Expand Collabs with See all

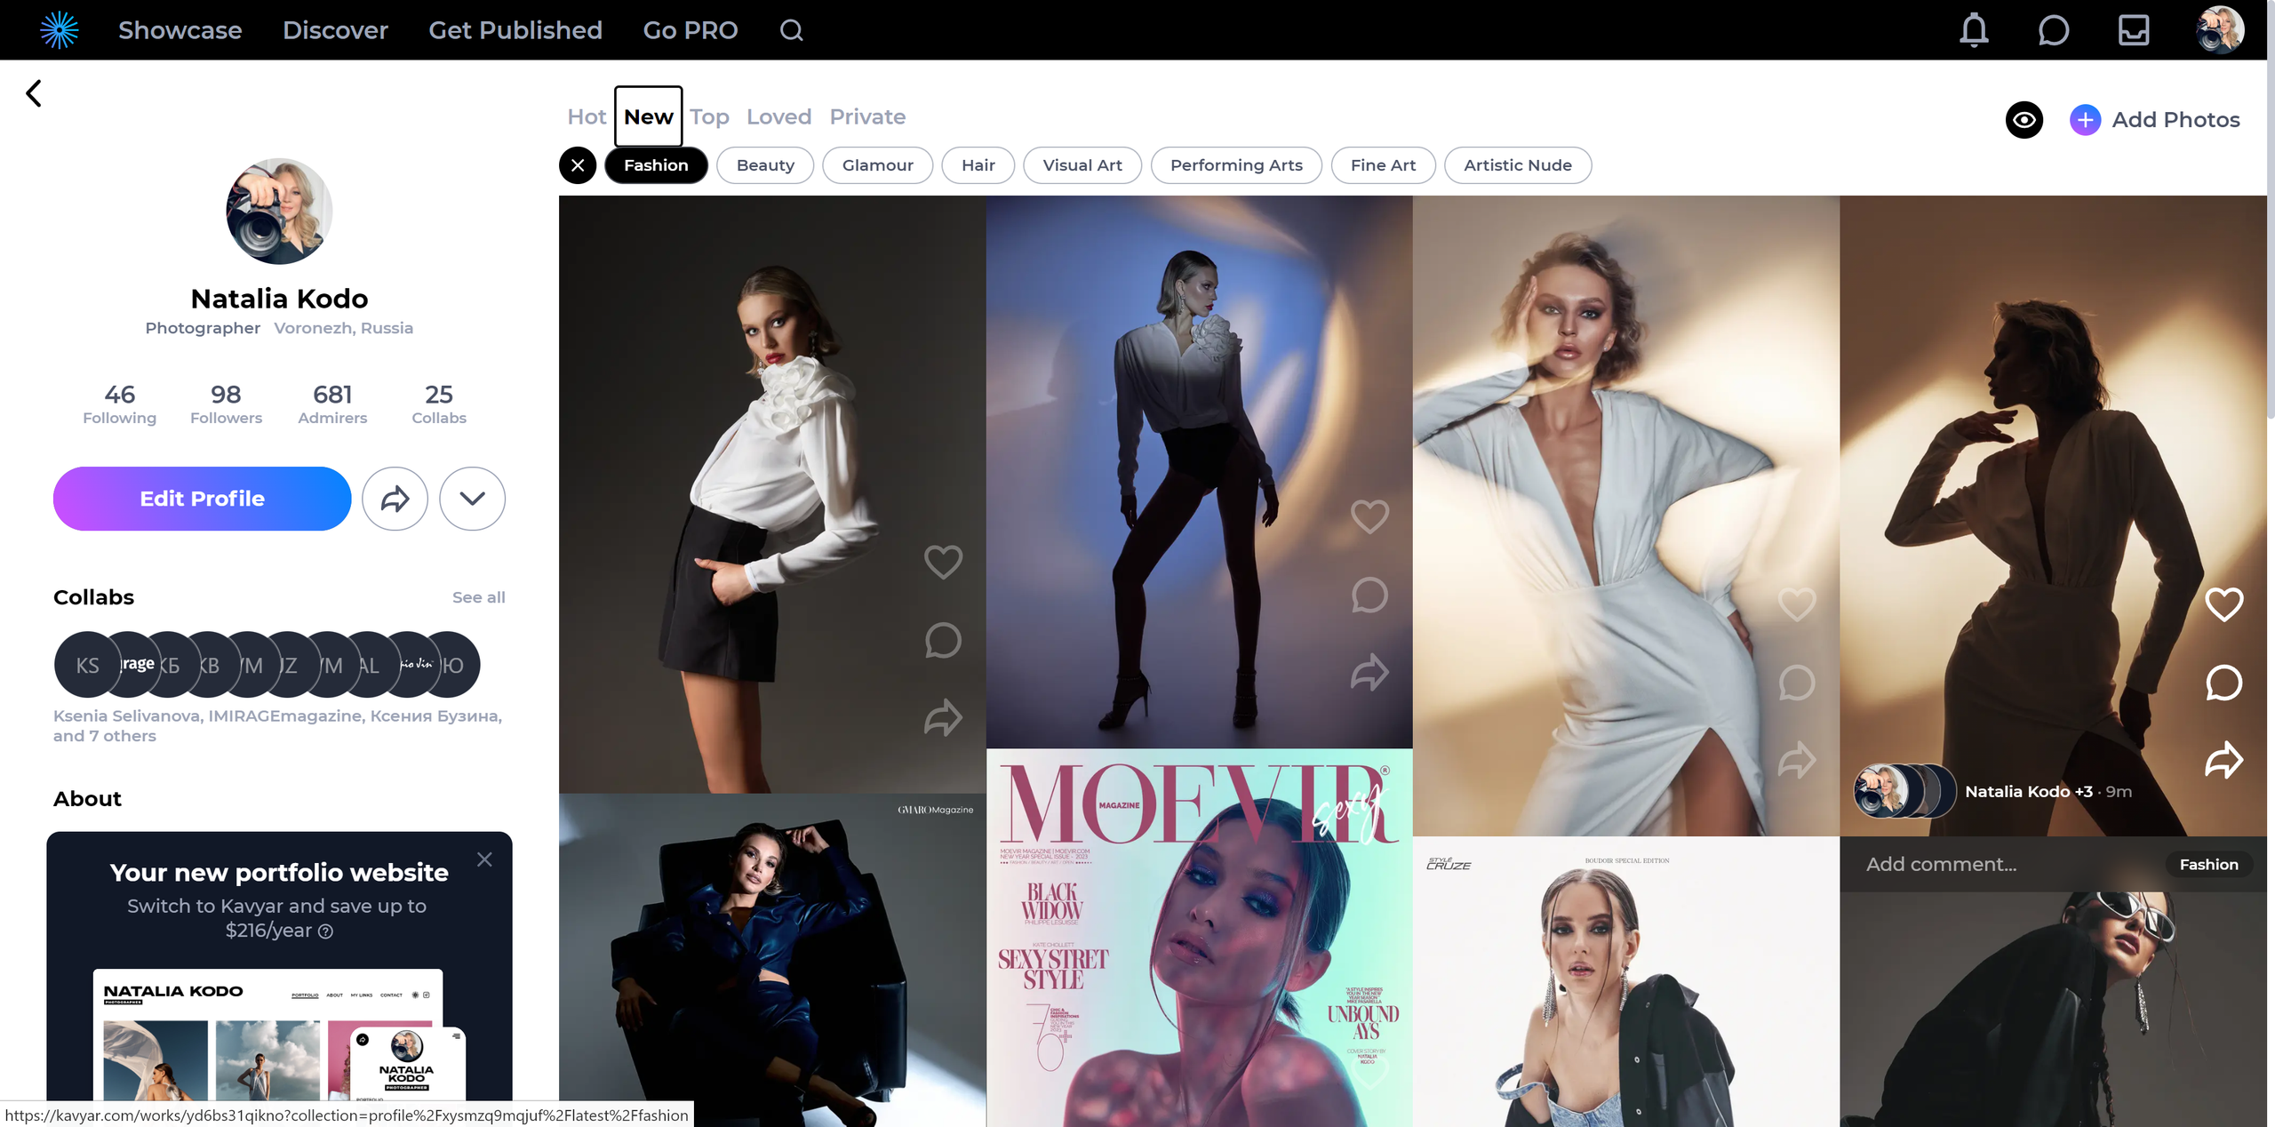[478, 597]
